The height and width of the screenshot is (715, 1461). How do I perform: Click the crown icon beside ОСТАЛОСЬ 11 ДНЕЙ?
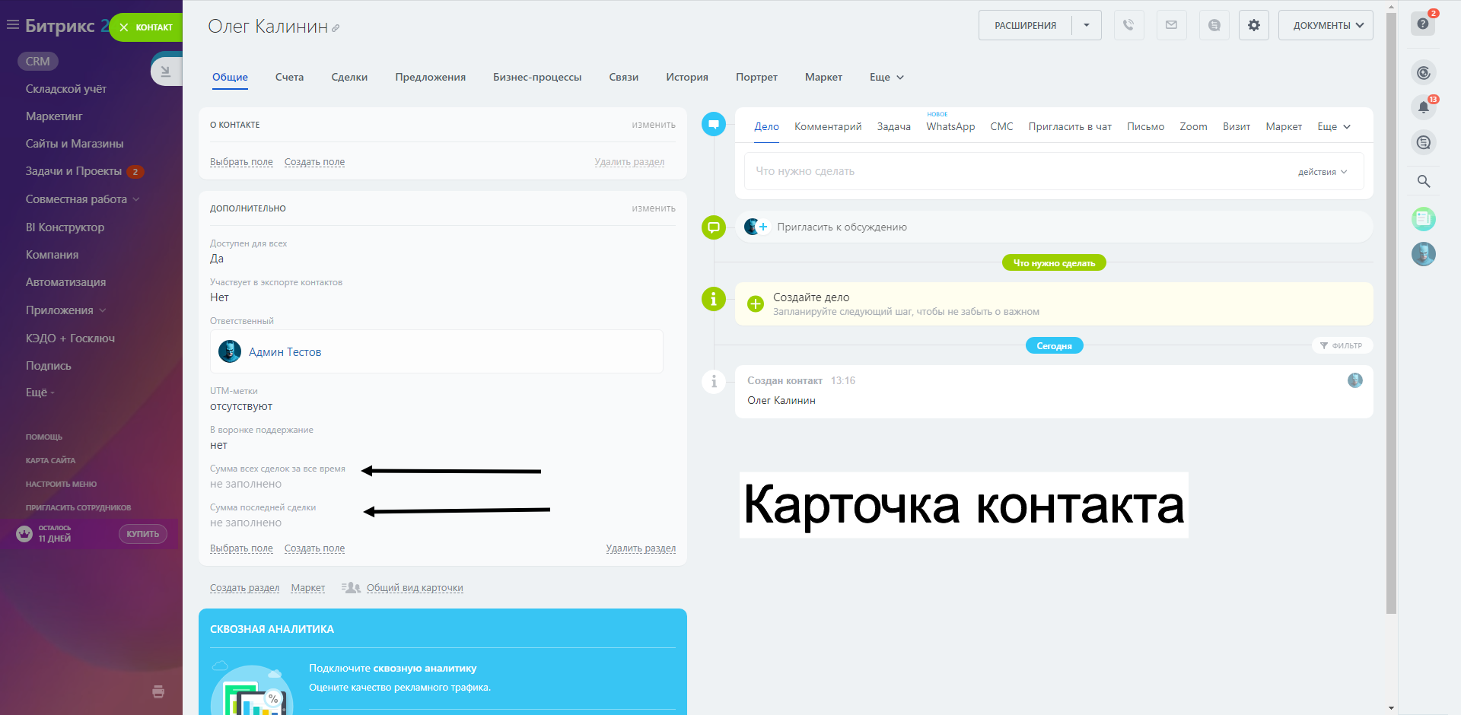pyautogui.click(x=24, y=534)
